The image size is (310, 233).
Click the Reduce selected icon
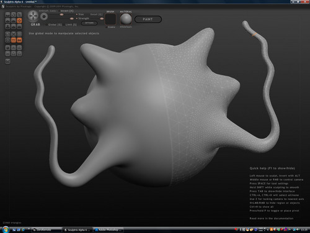pyautogui.click(x=14, y=34)
